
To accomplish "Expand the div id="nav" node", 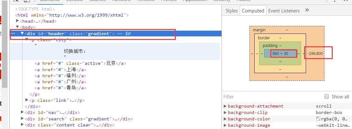I will [22, 112].
